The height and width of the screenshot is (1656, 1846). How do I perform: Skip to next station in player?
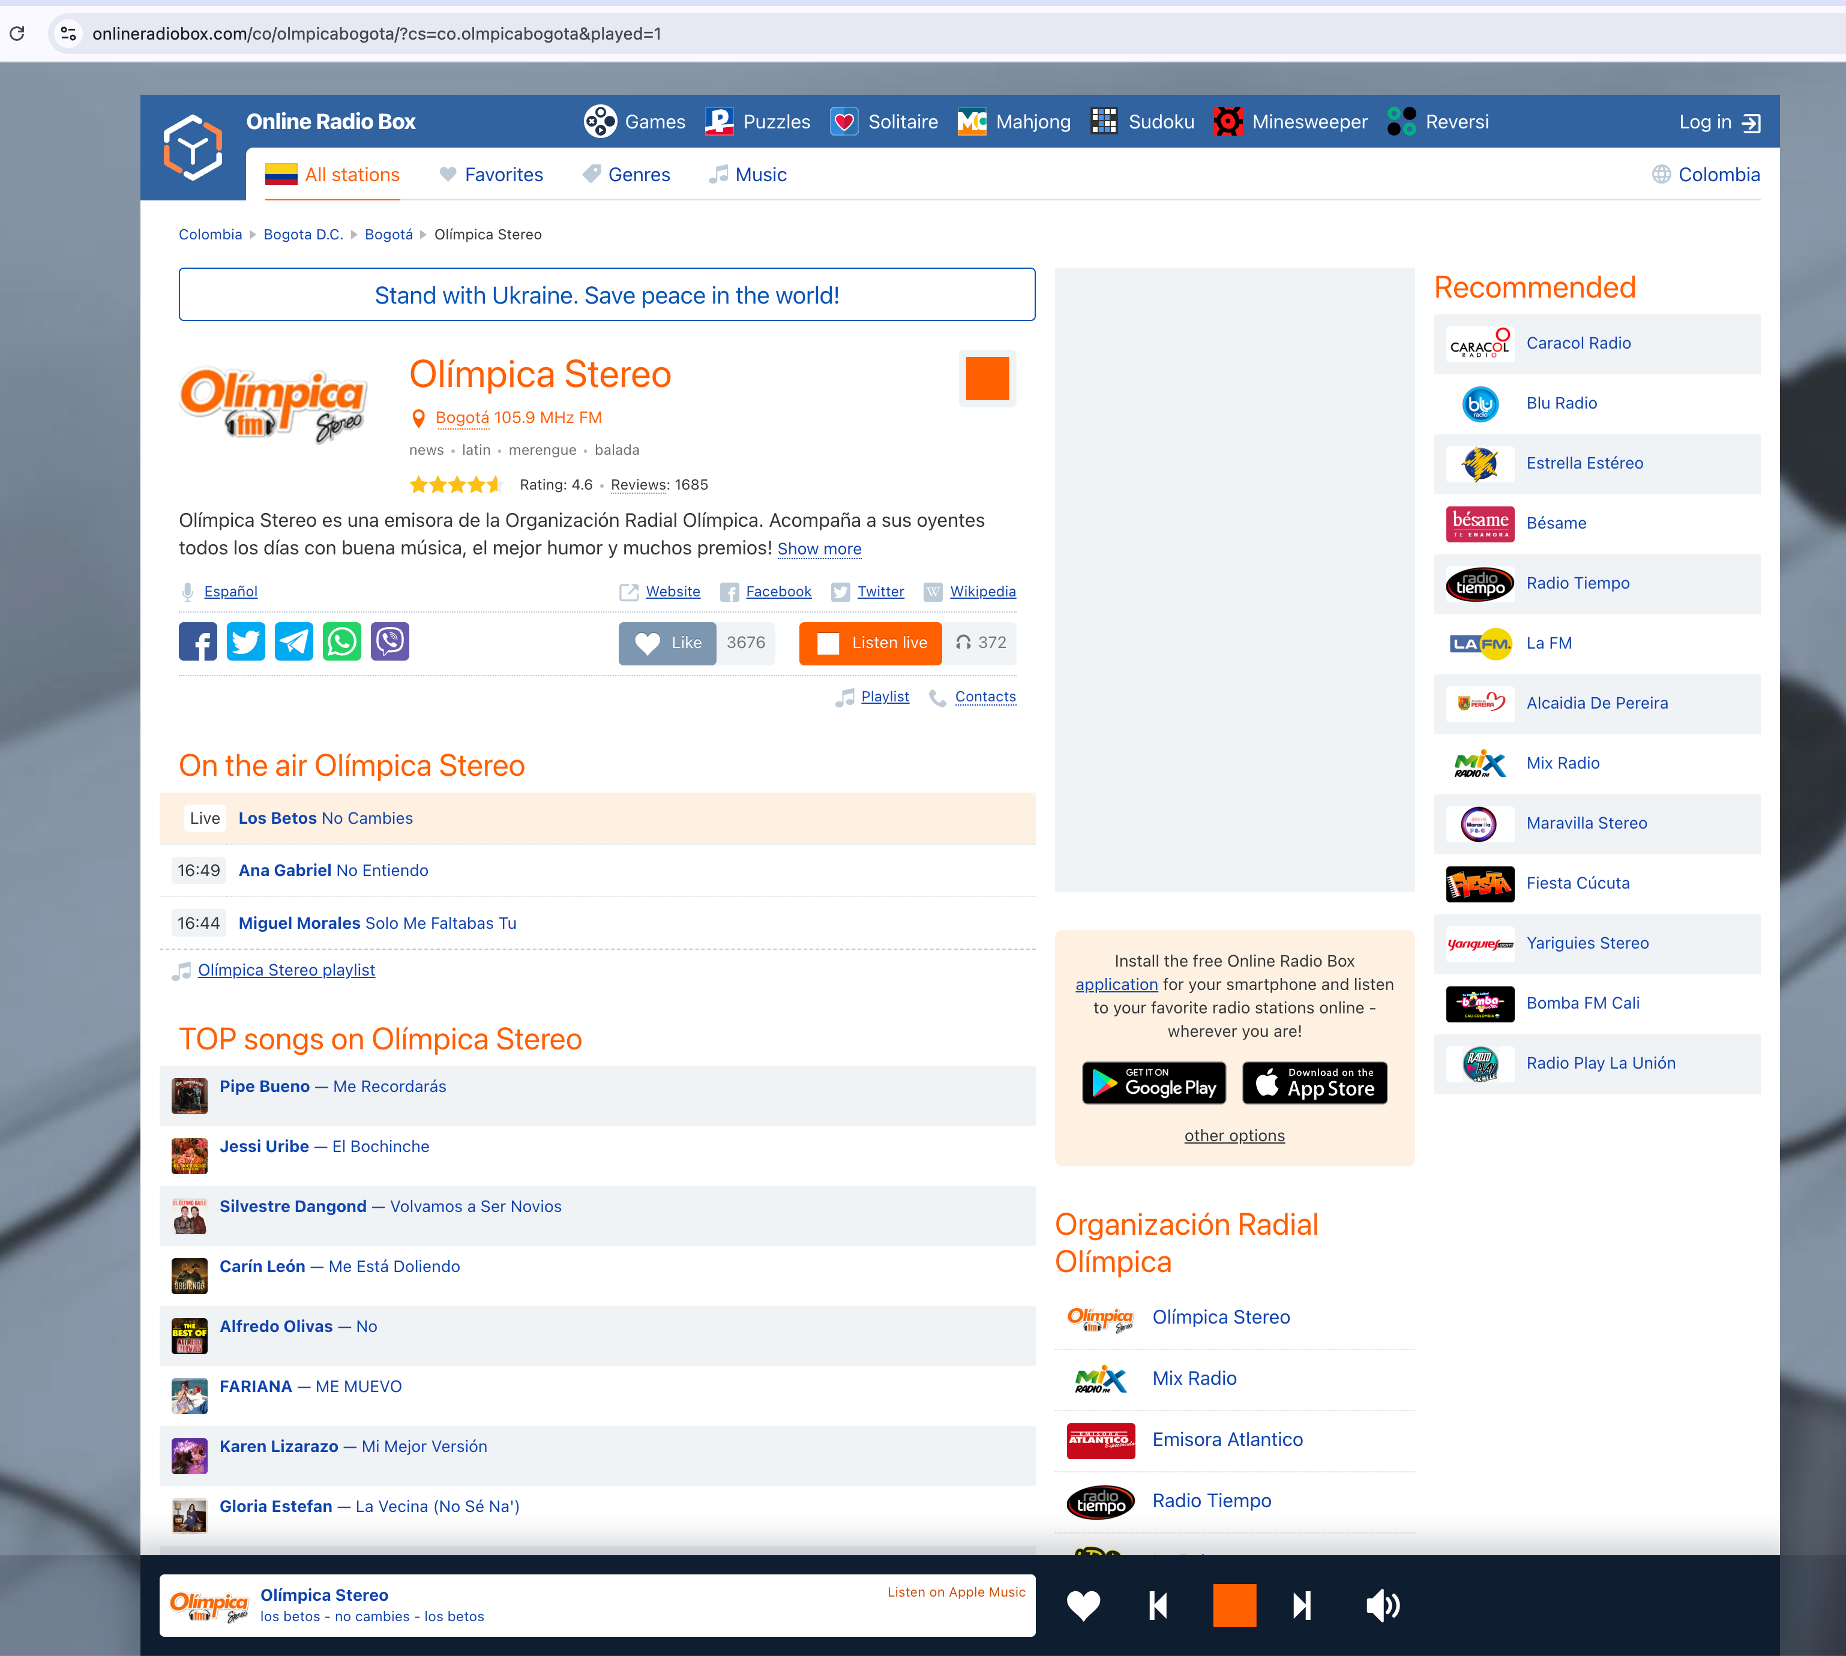pos(1302,1606)
